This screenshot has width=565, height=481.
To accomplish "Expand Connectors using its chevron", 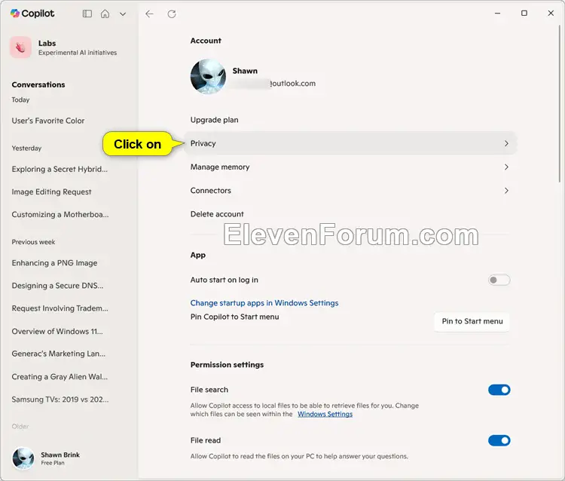I will point(506,191).
